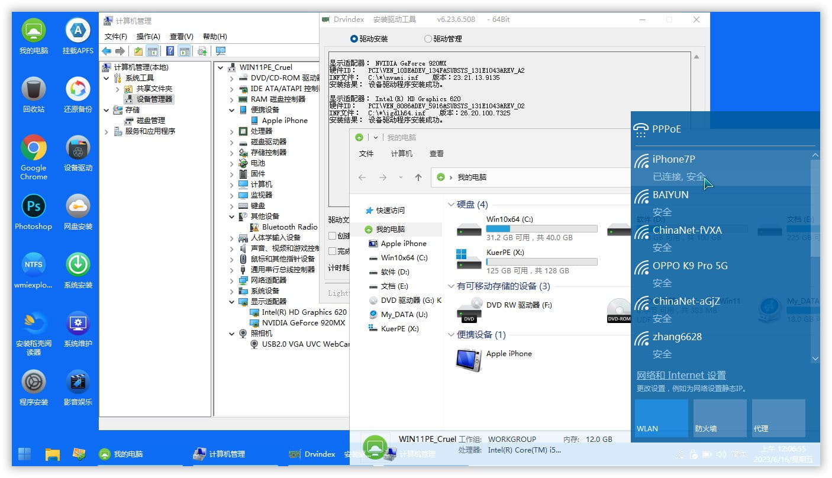Switch to the 驱动管理 radio option in Drvindex
Image resolution: width=832 pixels, height=478 pixels.
pyautogui.click(x=427, y=38)
